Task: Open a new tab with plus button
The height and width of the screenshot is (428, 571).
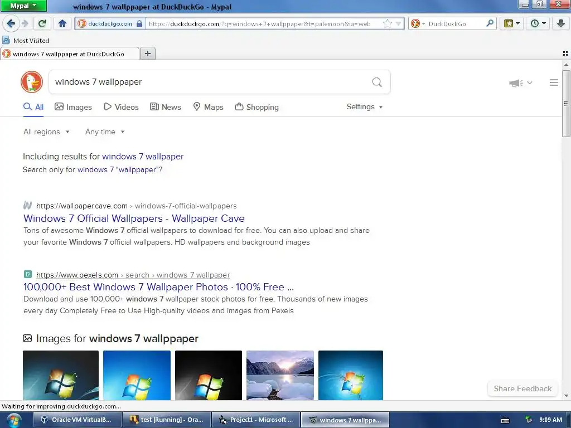Action: (x=147, y=53)
